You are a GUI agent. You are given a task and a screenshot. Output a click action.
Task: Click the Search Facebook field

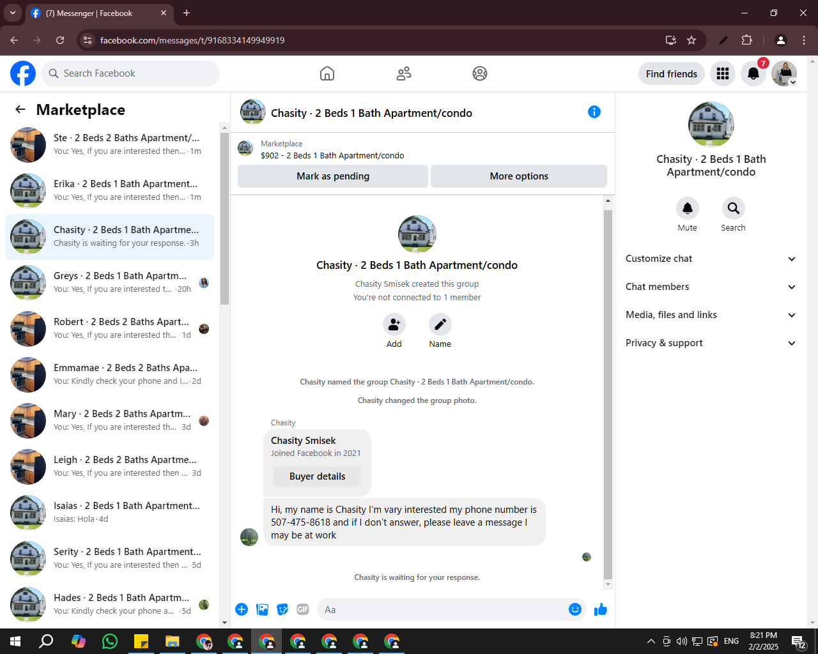(x=130, y=73)
